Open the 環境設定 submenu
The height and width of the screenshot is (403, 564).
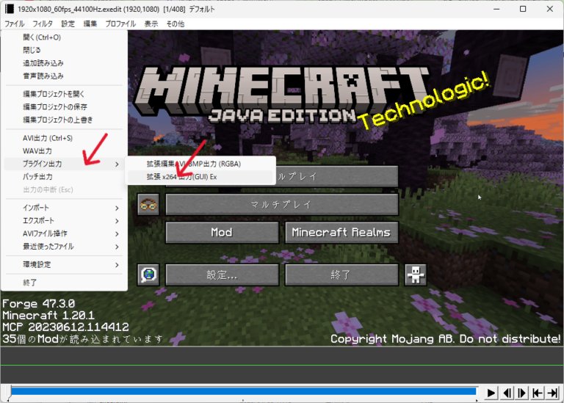coord(64,264)
